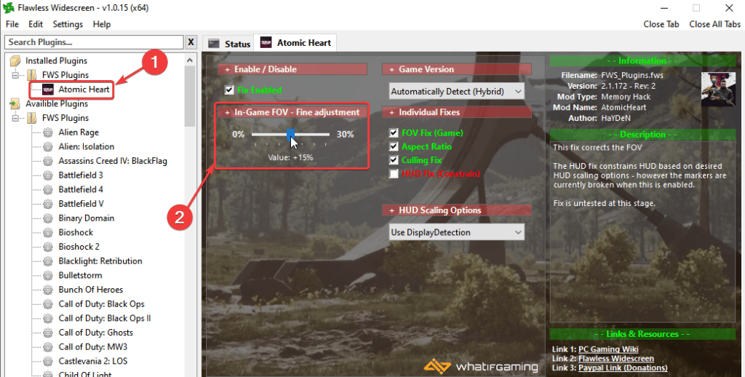
Task: Click the plugin tree scrollbar thumb
Action: pyautogui.click(x=190, y=97)
